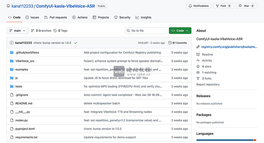Click the commit history clock icon

(x=170, y=43)
